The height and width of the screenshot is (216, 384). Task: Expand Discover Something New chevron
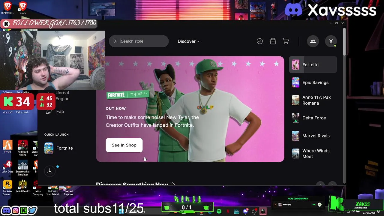(x=173, y=184)
